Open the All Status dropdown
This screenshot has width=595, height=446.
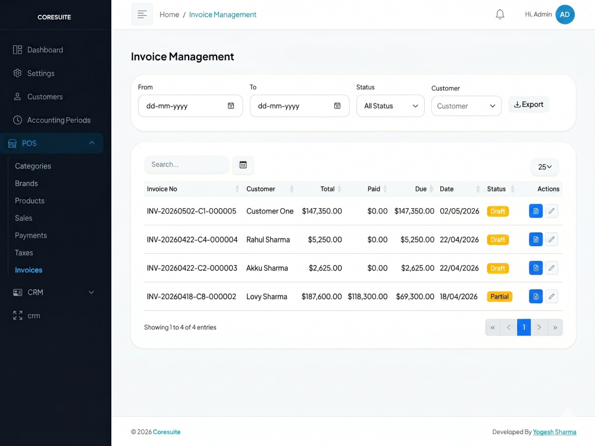coord(390,106)
